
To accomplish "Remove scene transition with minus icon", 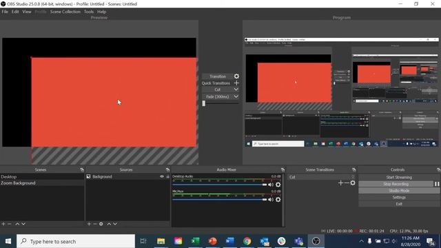I will click(347, 183).
